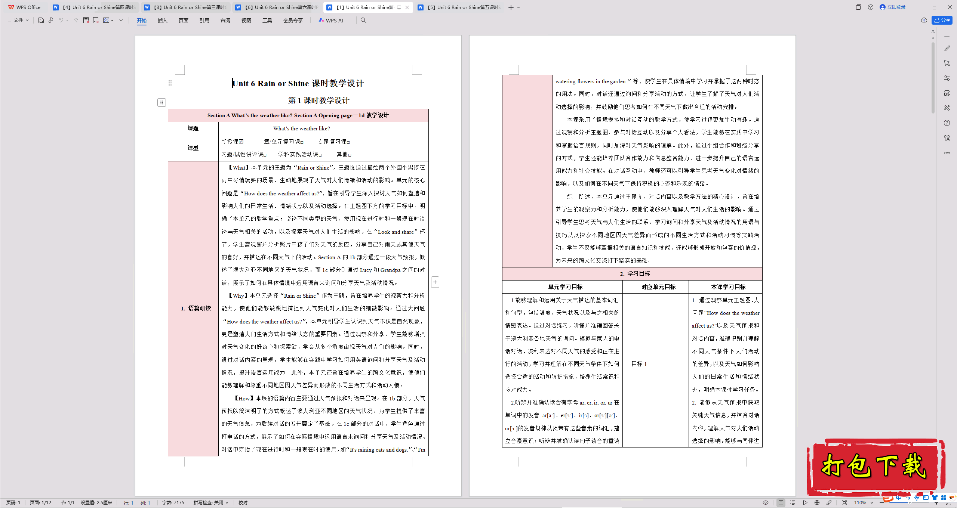The image size is (957, 508).
Task: Check the 学科实践活动课 checkbox
Action: (320, 155)
